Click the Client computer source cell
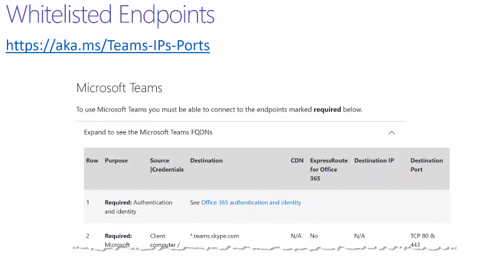Image resolution: width=497 pixels, height=272 pixels. coord(166,240)
